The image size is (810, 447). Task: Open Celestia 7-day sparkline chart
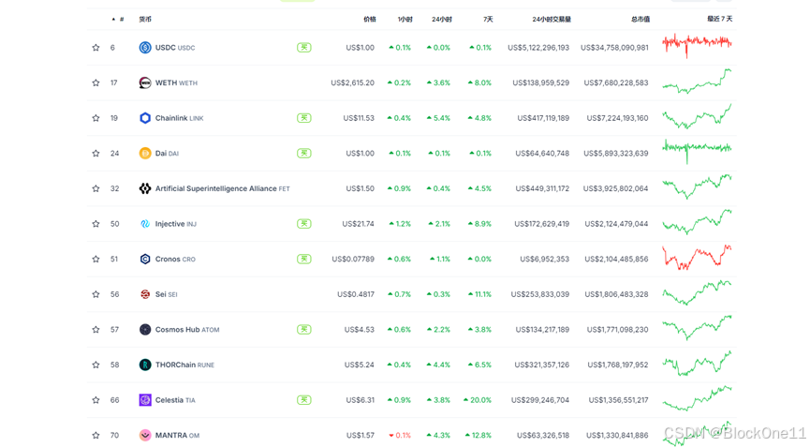pyautogui.click(x=697, y=398)
